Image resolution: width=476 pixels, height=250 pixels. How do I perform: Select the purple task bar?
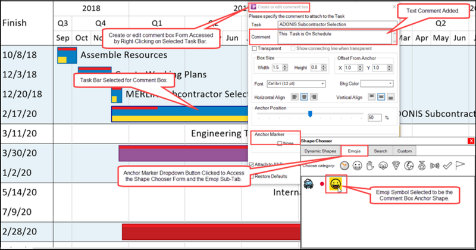coord(183,154)
